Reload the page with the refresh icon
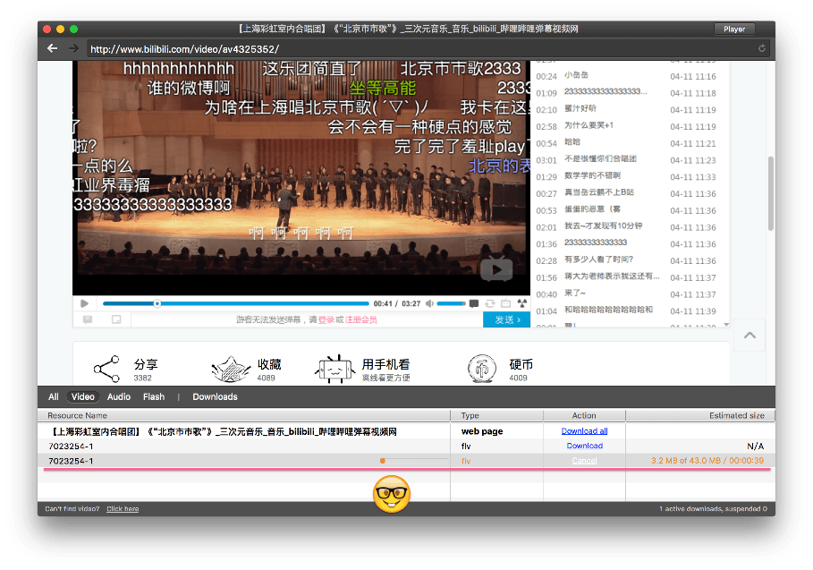Viewport: 813px width, 570px height. point(762,48)
